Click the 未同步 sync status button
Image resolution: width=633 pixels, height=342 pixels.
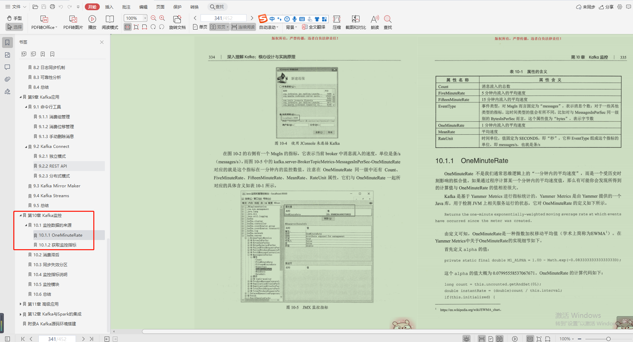[x=585, y=7]
